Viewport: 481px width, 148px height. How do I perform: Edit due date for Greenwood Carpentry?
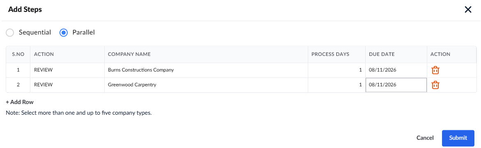396,85
